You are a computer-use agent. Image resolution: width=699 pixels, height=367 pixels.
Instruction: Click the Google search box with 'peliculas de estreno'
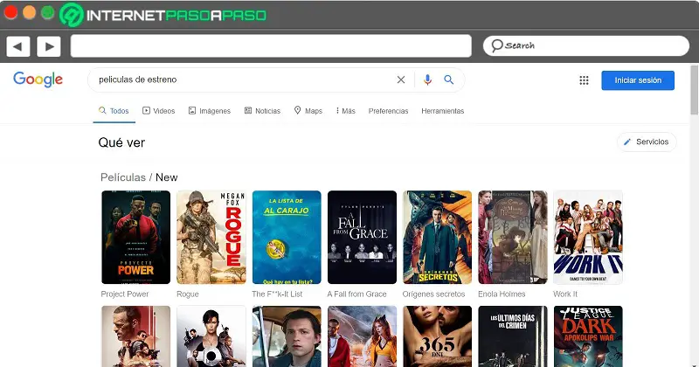(276, 80)
